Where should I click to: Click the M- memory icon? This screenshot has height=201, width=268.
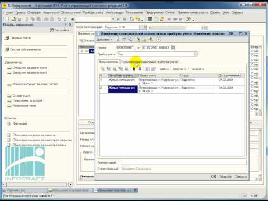point(180,19)
